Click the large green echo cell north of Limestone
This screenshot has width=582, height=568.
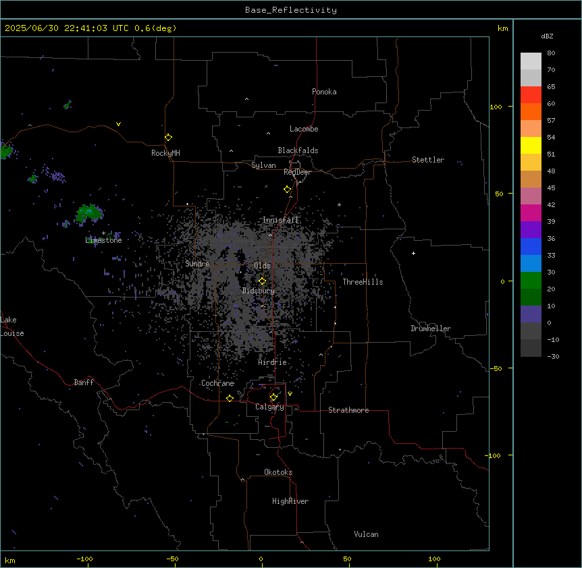(x=89, y=214)
